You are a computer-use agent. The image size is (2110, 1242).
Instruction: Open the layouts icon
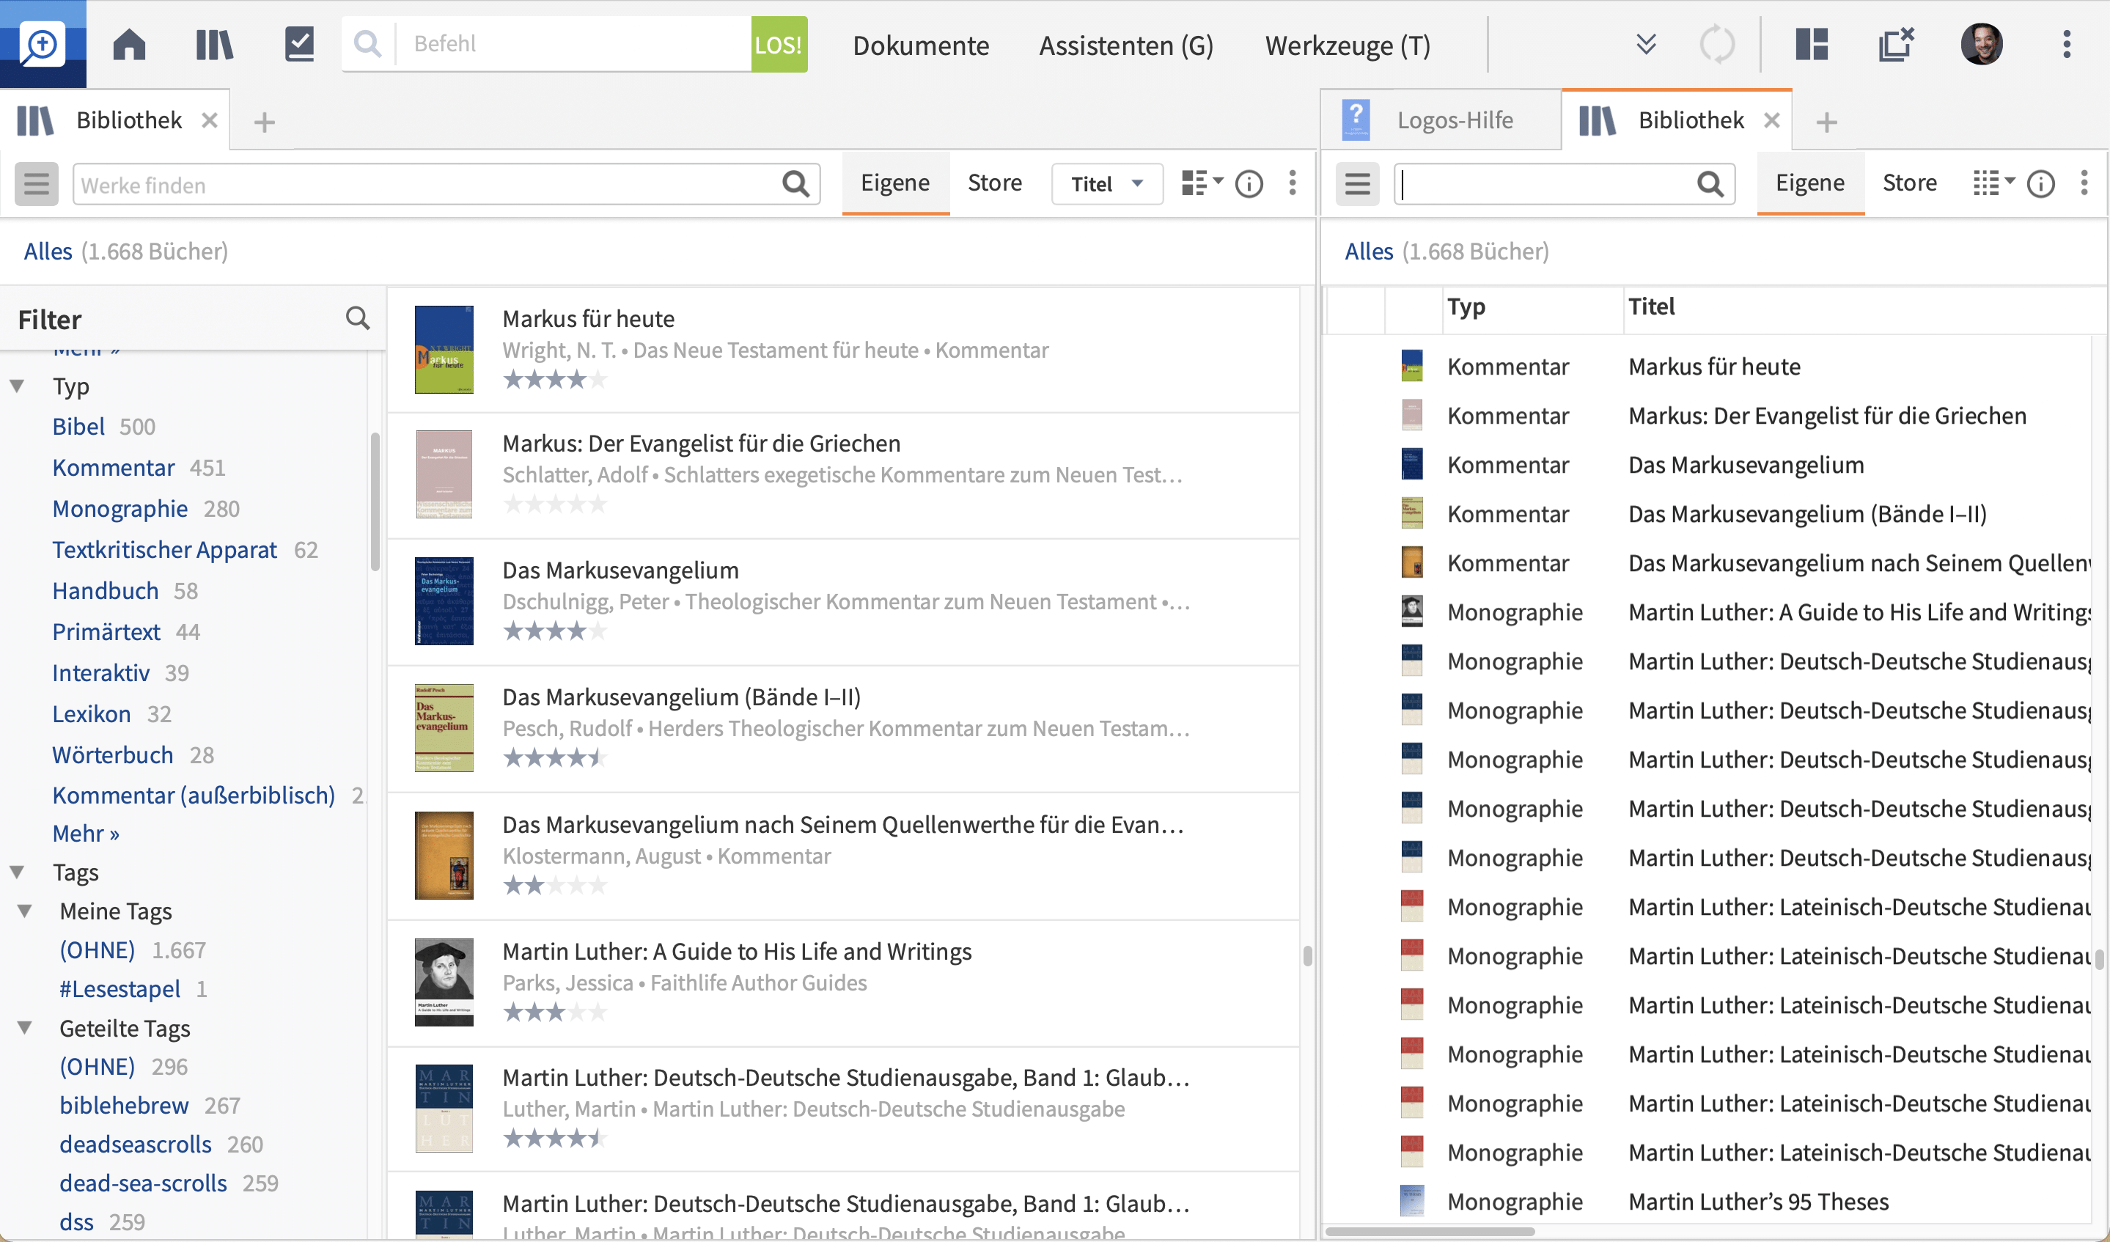tap(1812, 43)
